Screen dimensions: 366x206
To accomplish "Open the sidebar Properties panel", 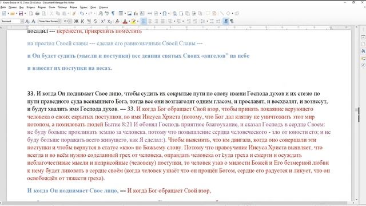I will pyautogui.click(x=363, y=37).
